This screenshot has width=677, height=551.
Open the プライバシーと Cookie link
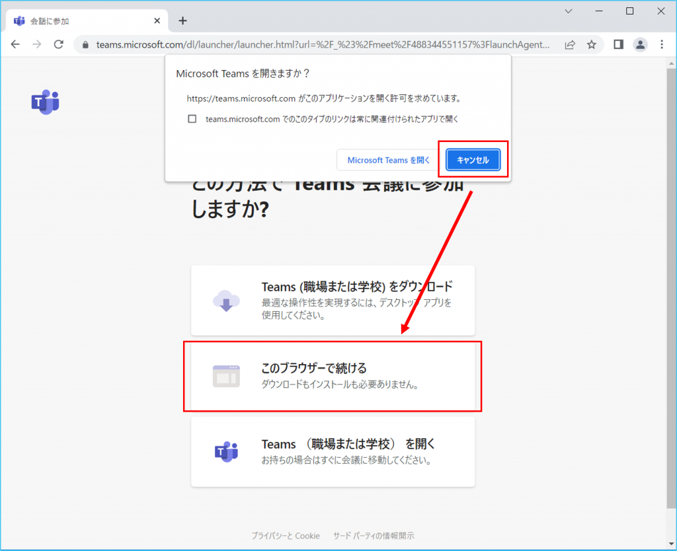click(x=285, y=536)
